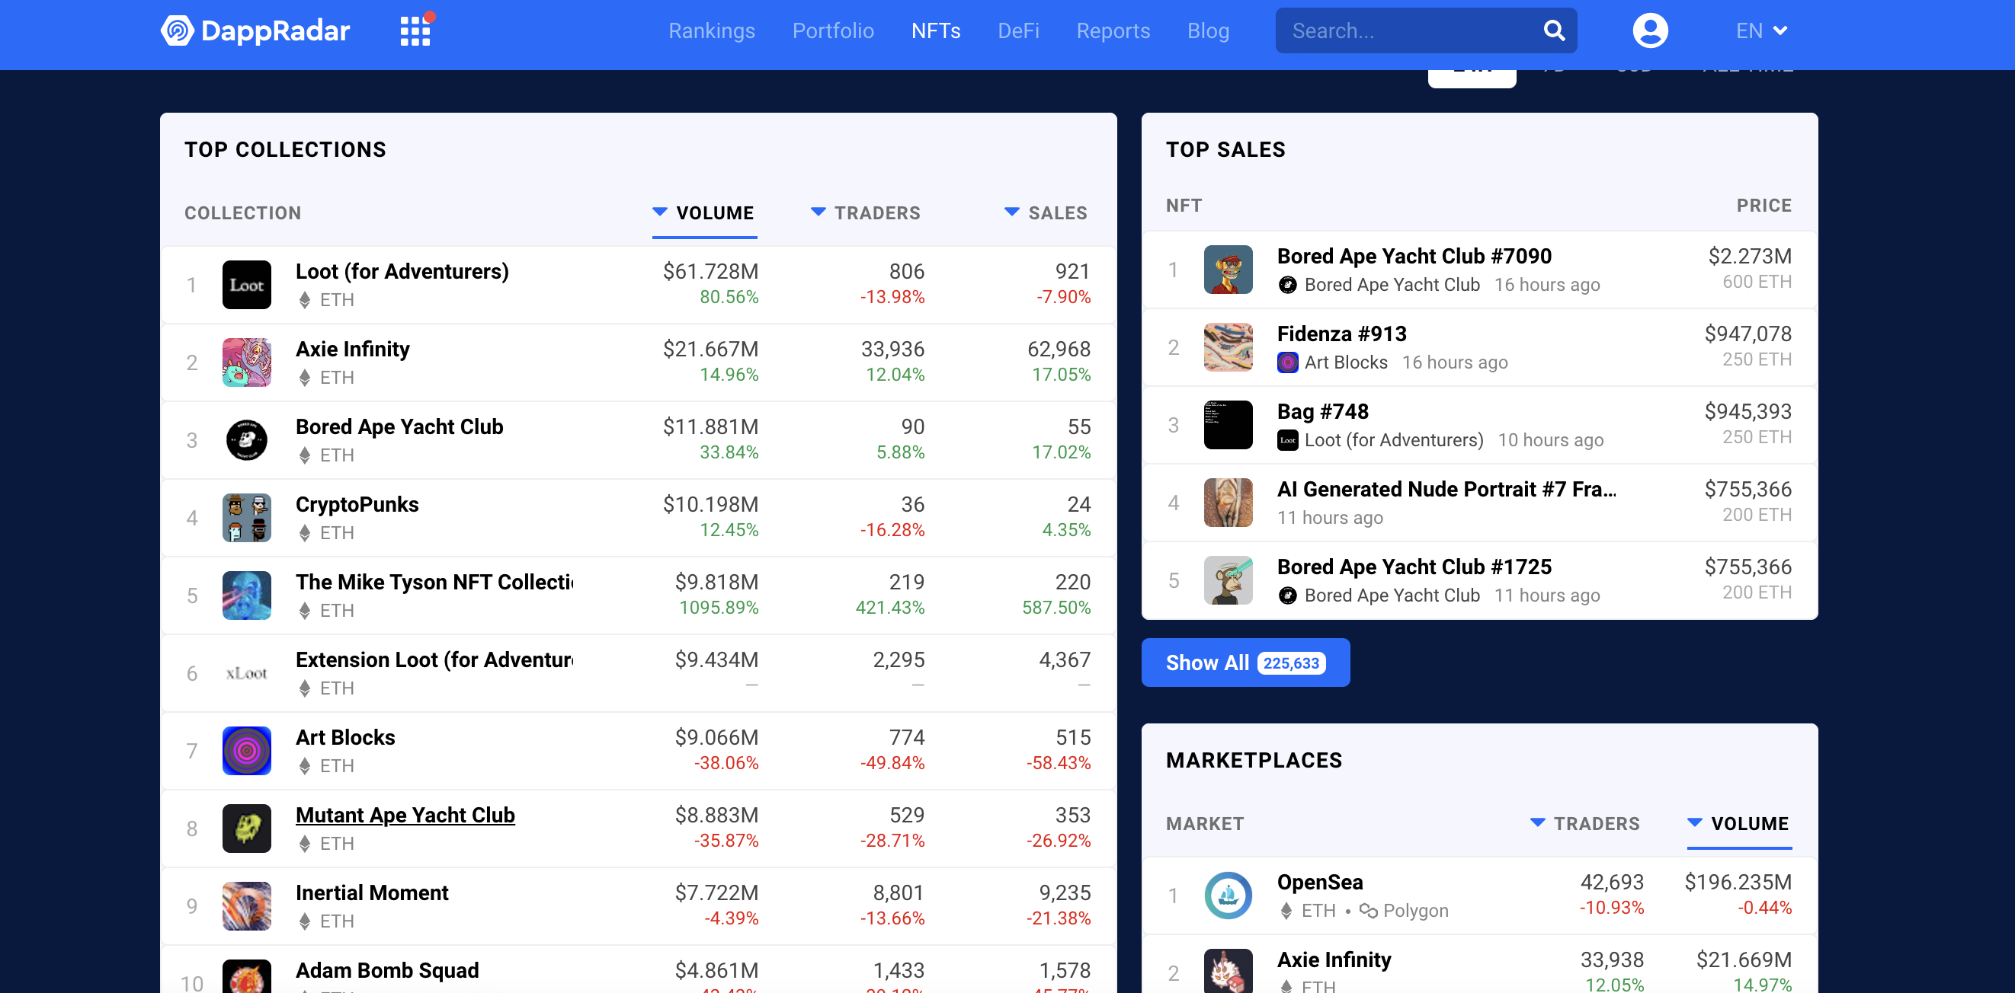The height and width of the screenshot is (993, 2015).
Task: Click Axie Infinity marketplace icon
Action: pyautogui.click(x=1228, y=971)
